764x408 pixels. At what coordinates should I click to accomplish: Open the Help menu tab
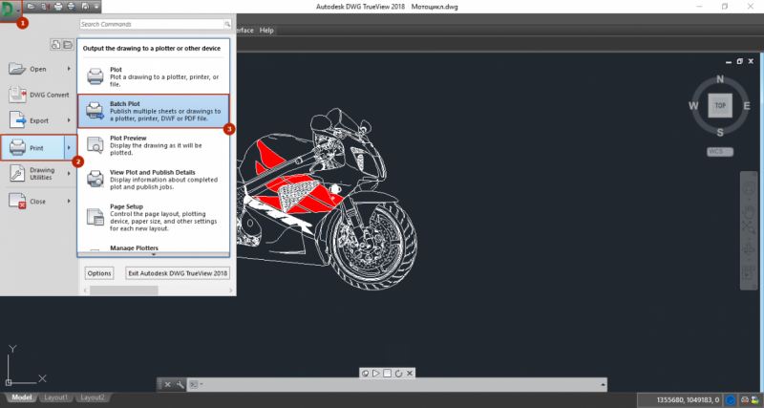(266, 31)
